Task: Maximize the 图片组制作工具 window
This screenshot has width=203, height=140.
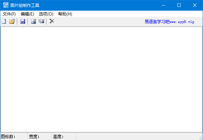Action: pyautogui.click(x=179, y=5)
